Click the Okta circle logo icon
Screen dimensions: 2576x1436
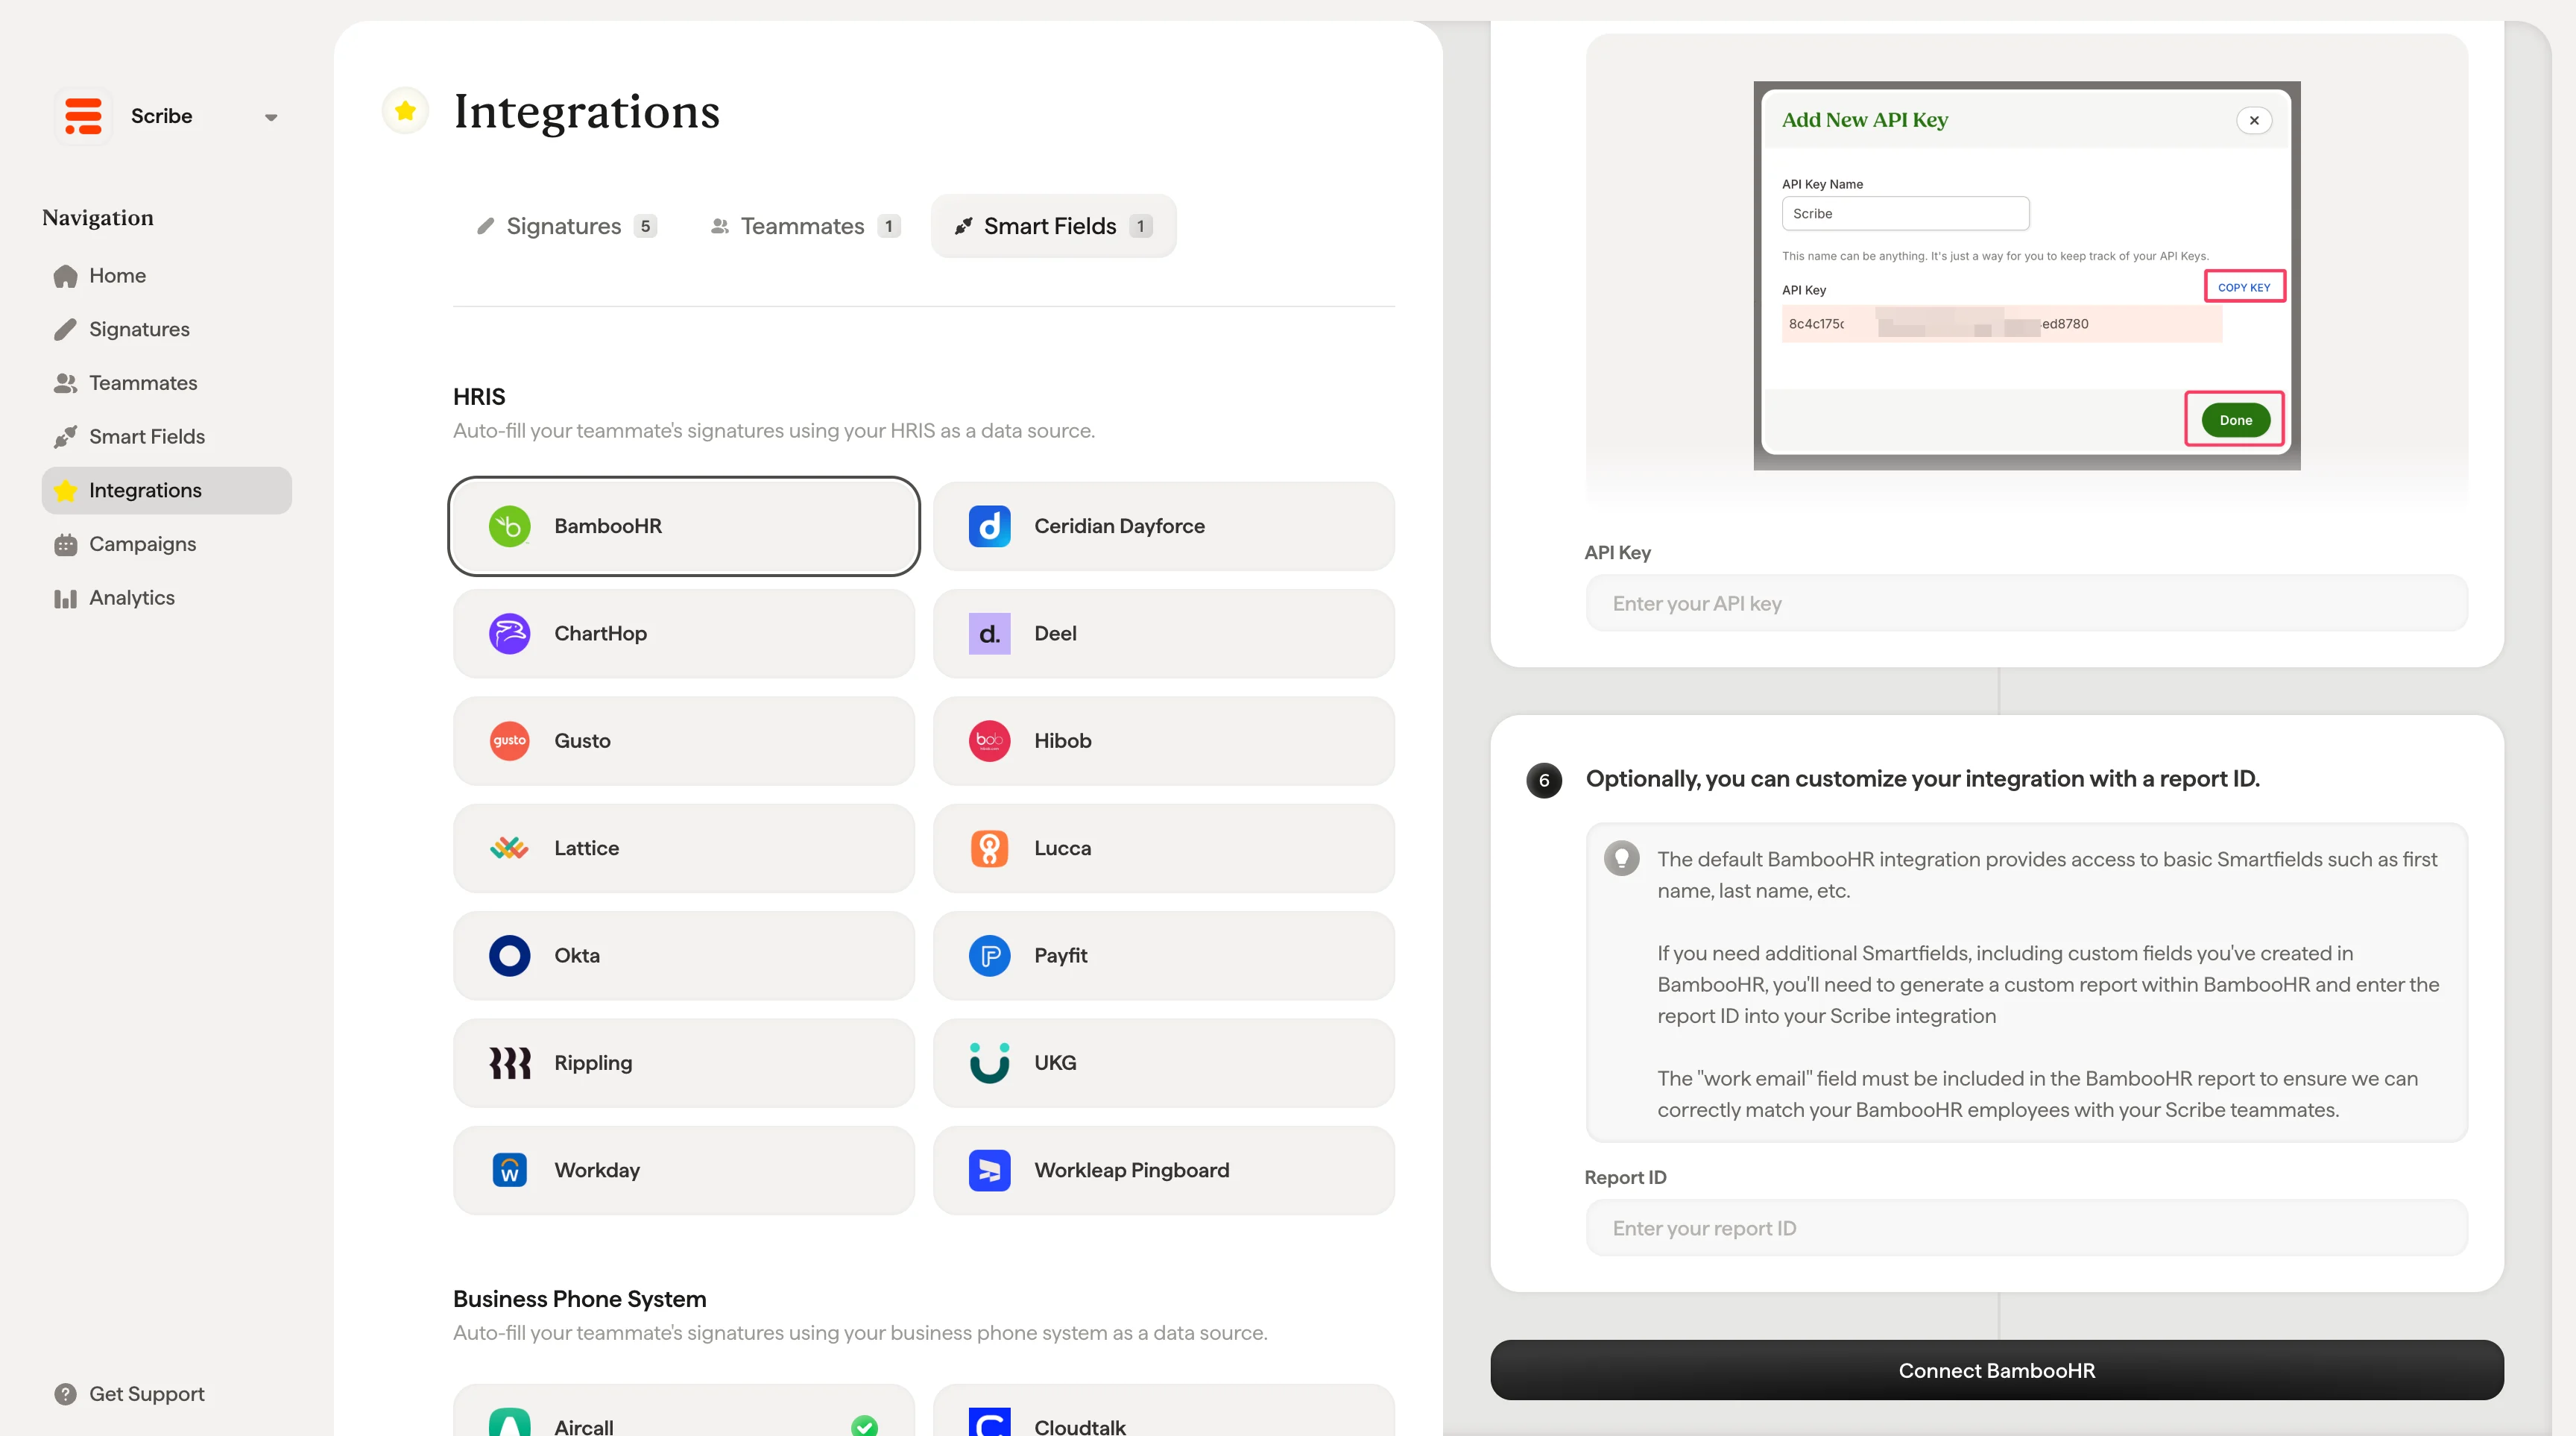click(509, 956)
